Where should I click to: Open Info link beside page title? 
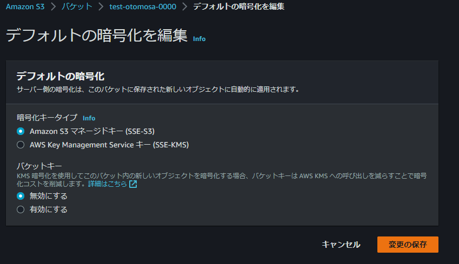[x=199, y=39]
